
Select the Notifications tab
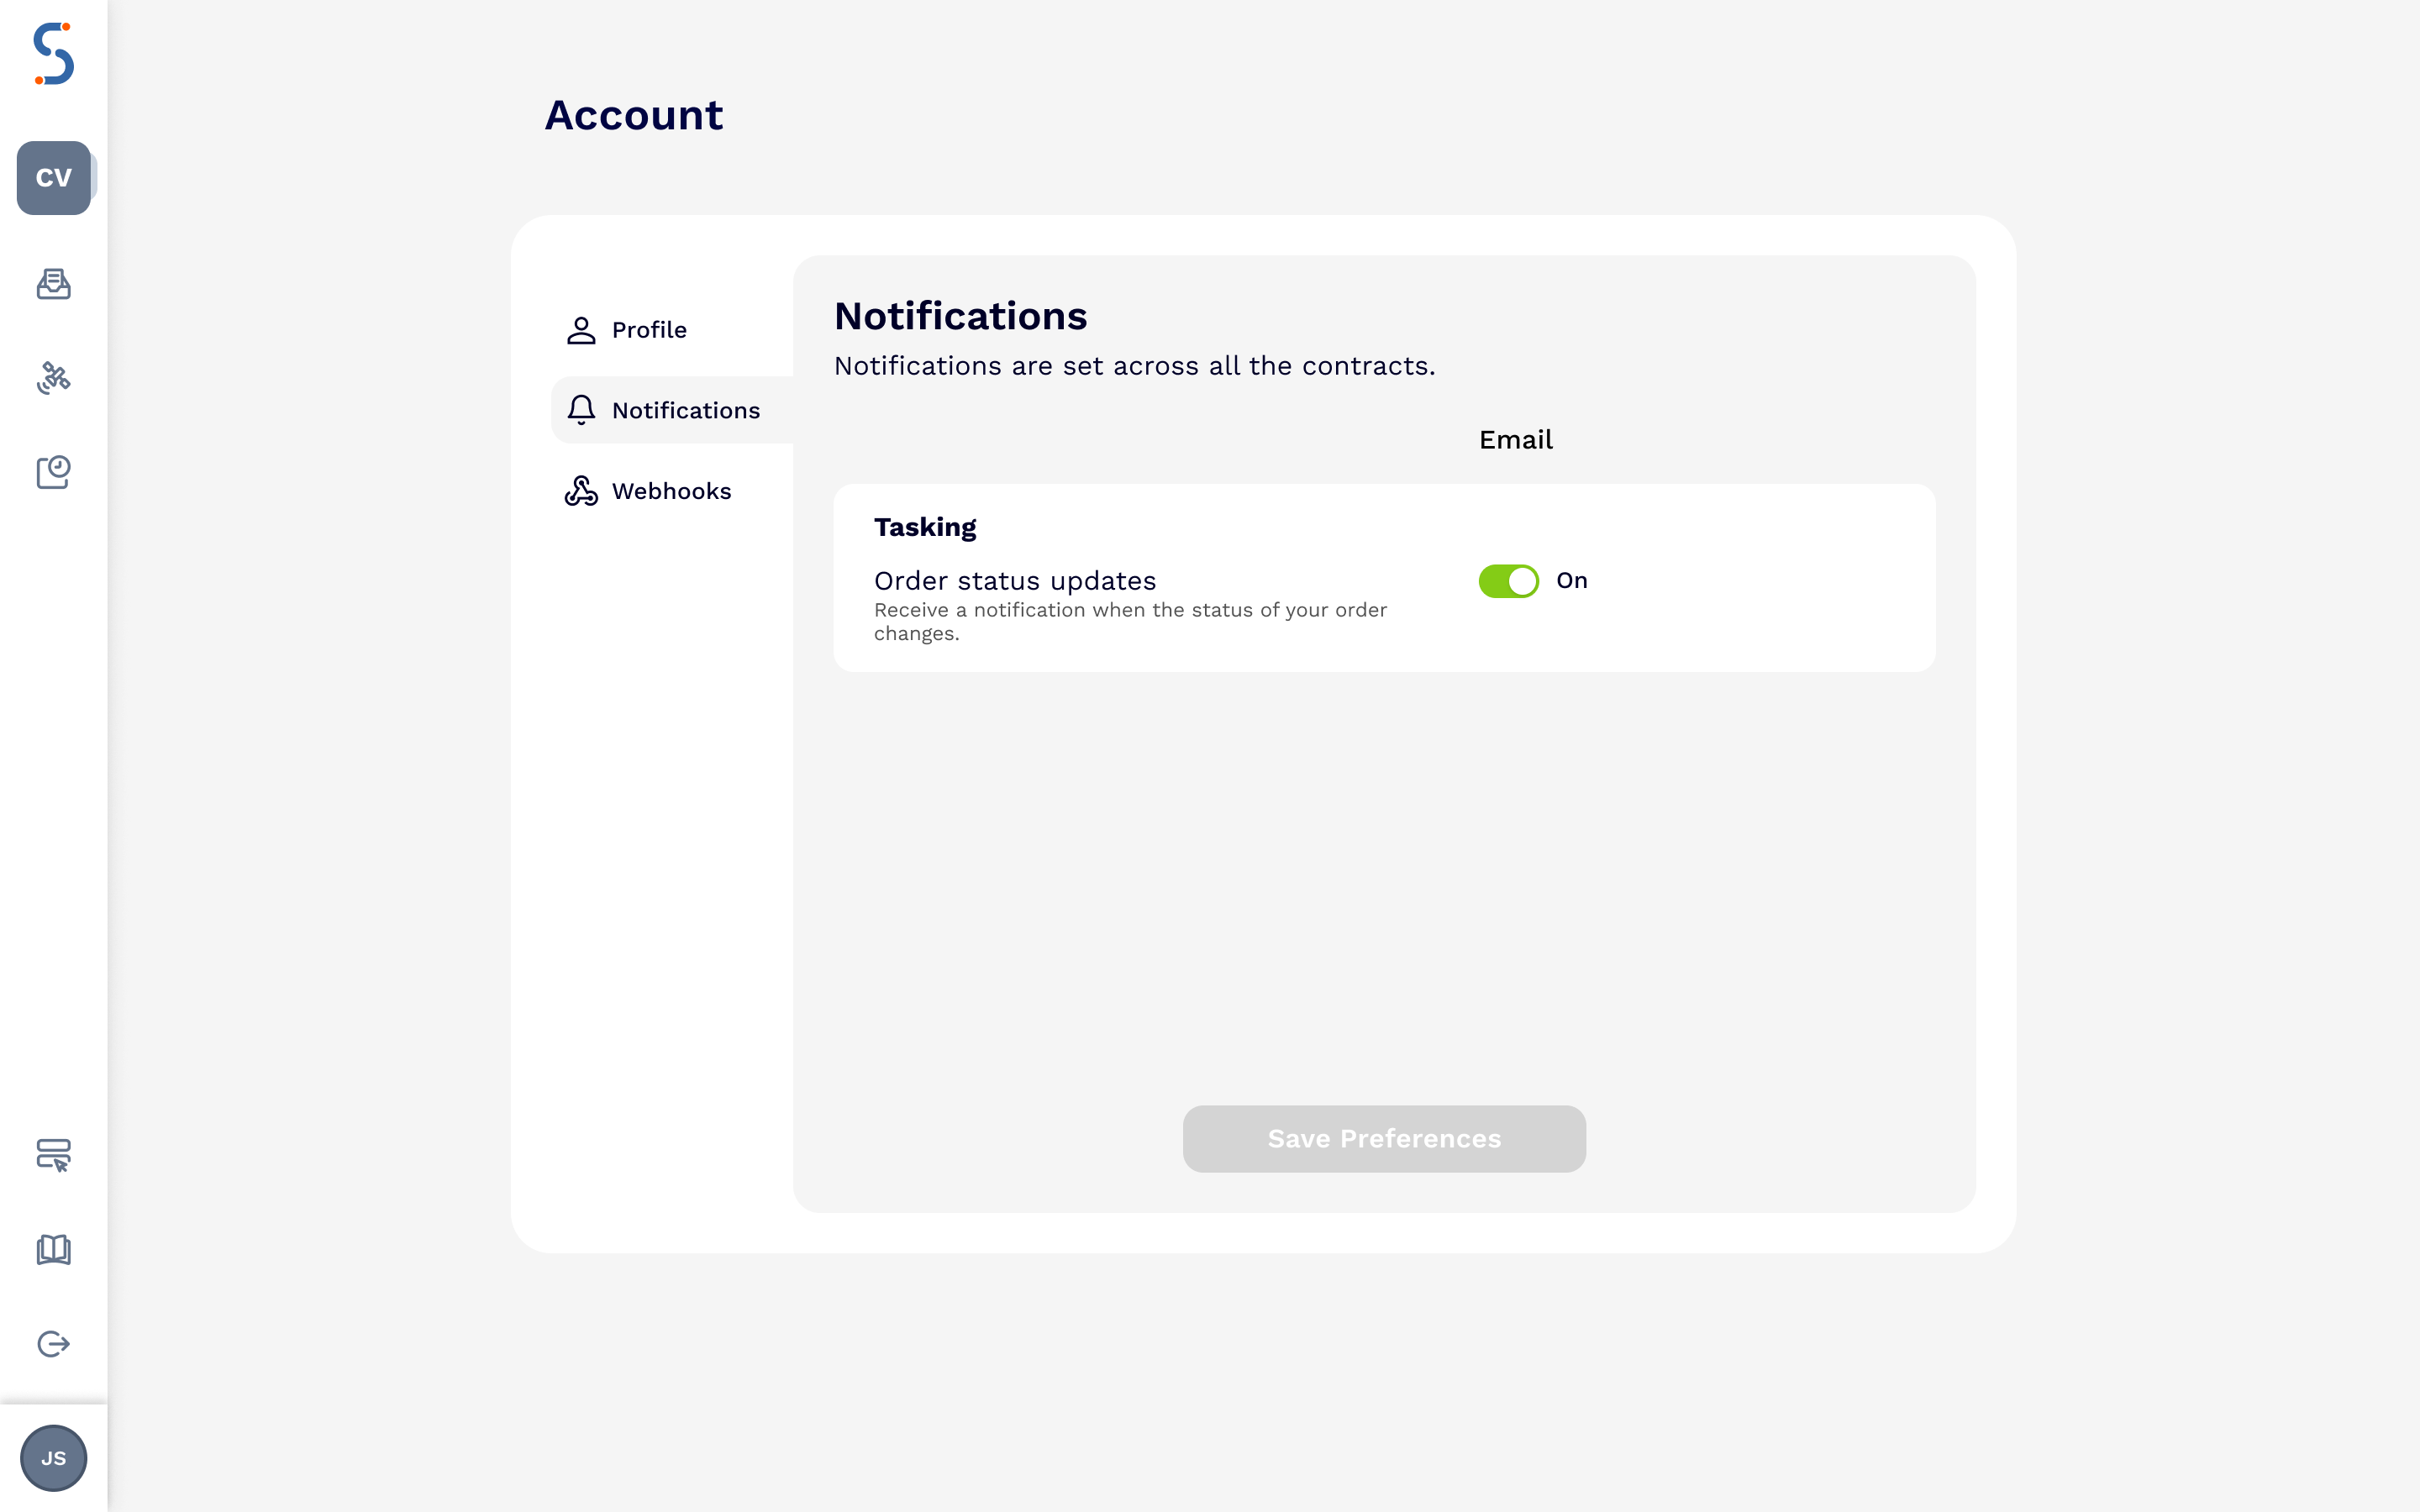[x=686, y=409]
